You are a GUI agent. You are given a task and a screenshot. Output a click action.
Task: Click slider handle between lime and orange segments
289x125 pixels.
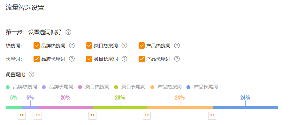pyautogui.click(x=147, y=115)
